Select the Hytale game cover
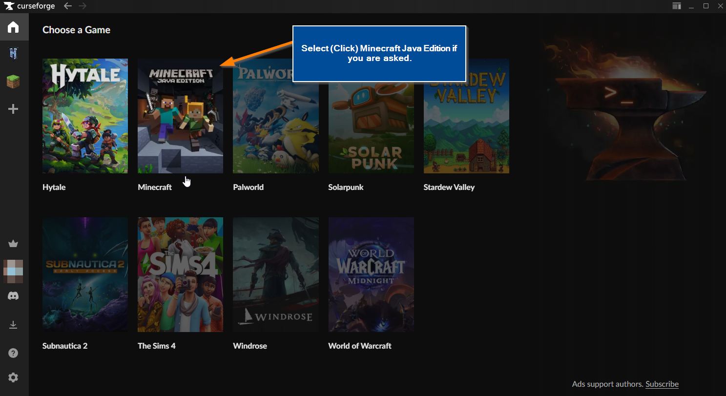Screen dimensions: 726x396 coord(85,116)
